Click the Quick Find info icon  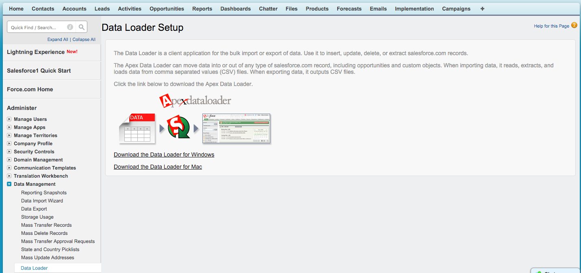[x=70, y=27]
